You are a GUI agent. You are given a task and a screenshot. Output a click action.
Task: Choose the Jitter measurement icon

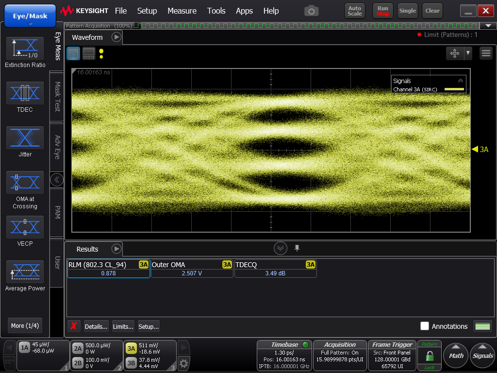click(25, 137)
